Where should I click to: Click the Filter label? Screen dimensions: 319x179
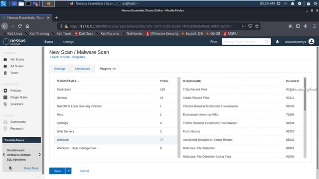pyautogui.click(x=214, y=41)
